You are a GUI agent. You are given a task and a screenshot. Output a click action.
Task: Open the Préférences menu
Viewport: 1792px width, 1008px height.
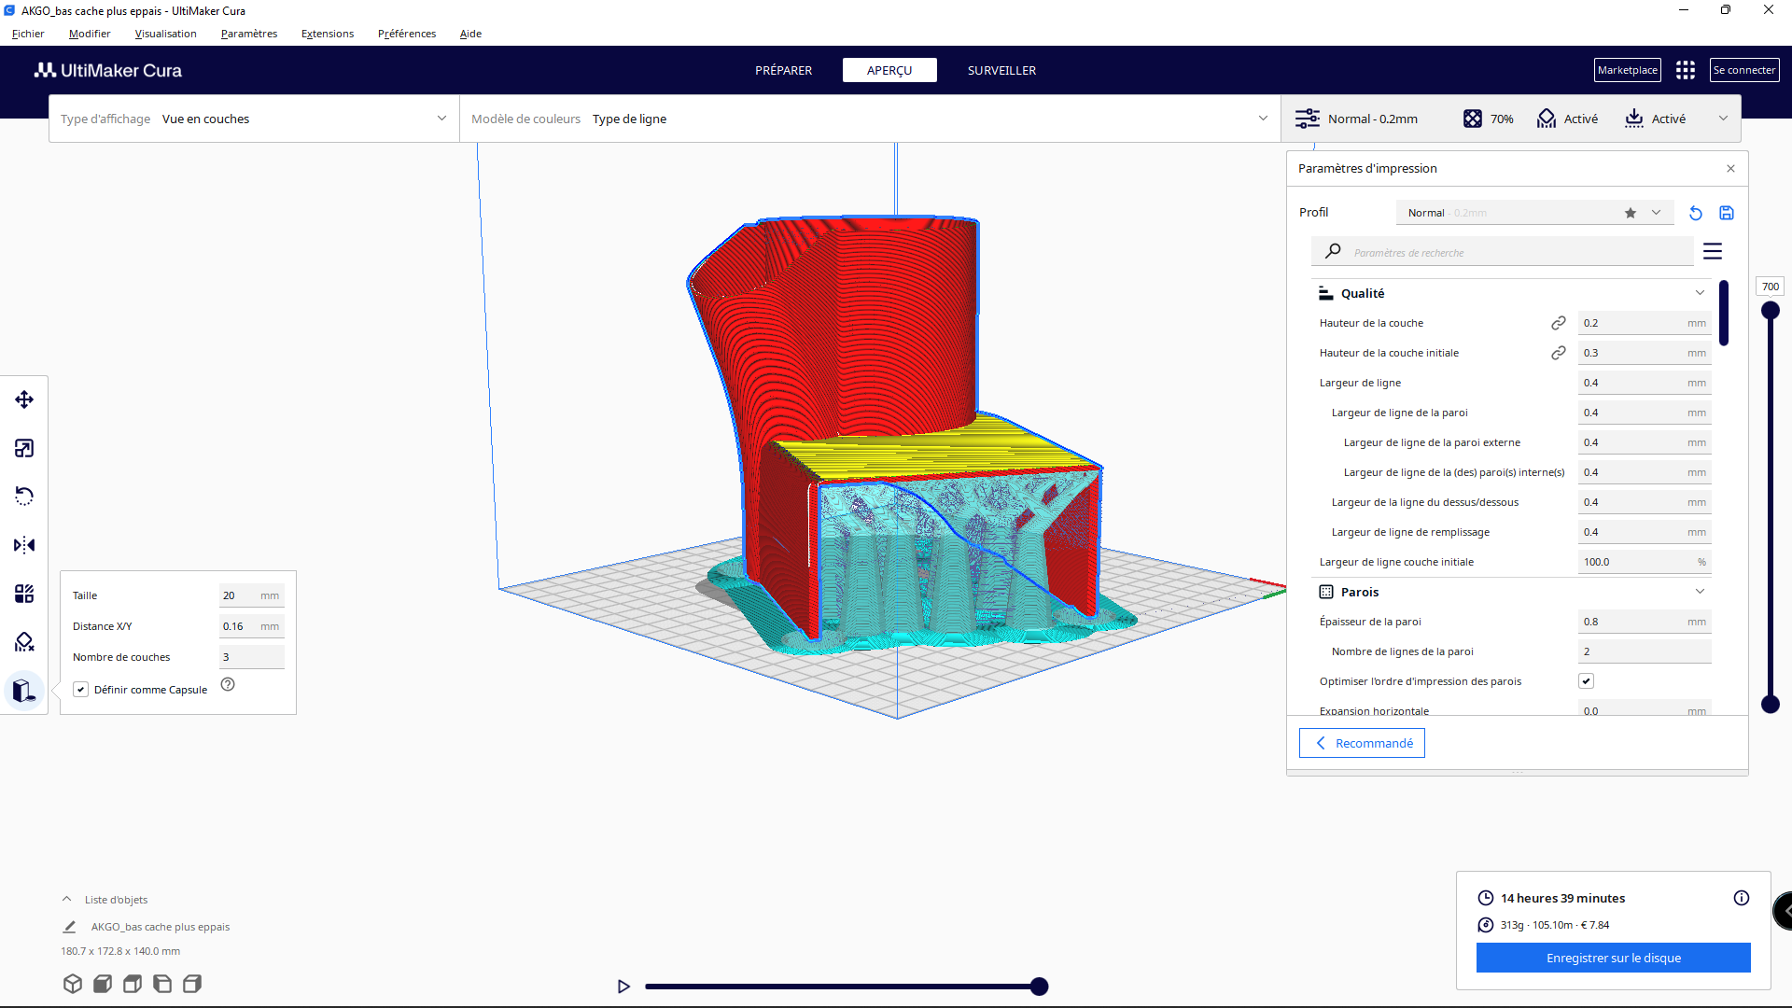pos(407,34)
